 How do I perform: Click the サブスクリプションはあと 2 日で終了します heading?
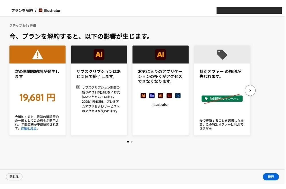coord(98,74)
